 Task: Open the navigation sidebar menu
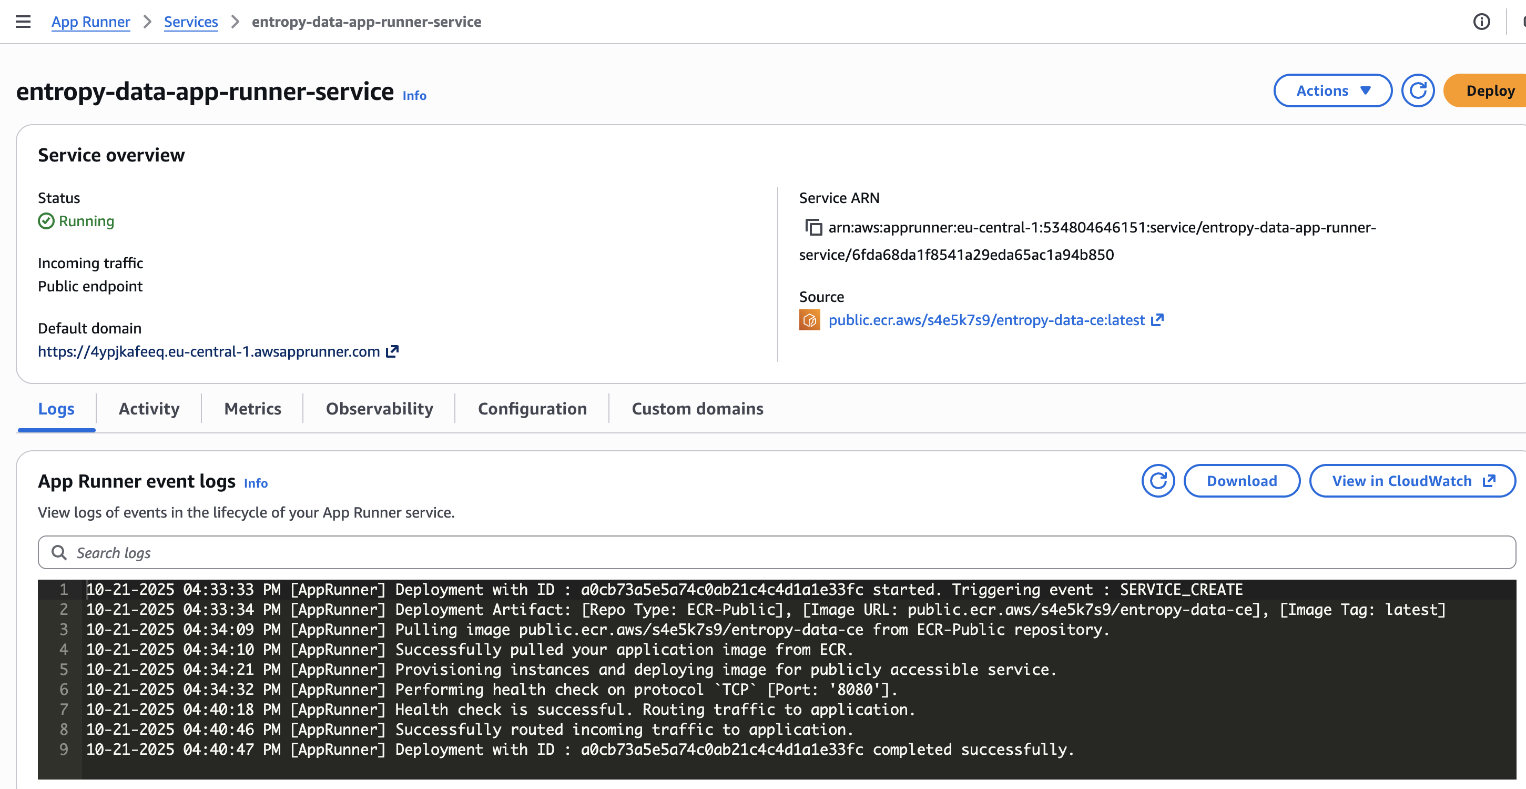[23, 22]
